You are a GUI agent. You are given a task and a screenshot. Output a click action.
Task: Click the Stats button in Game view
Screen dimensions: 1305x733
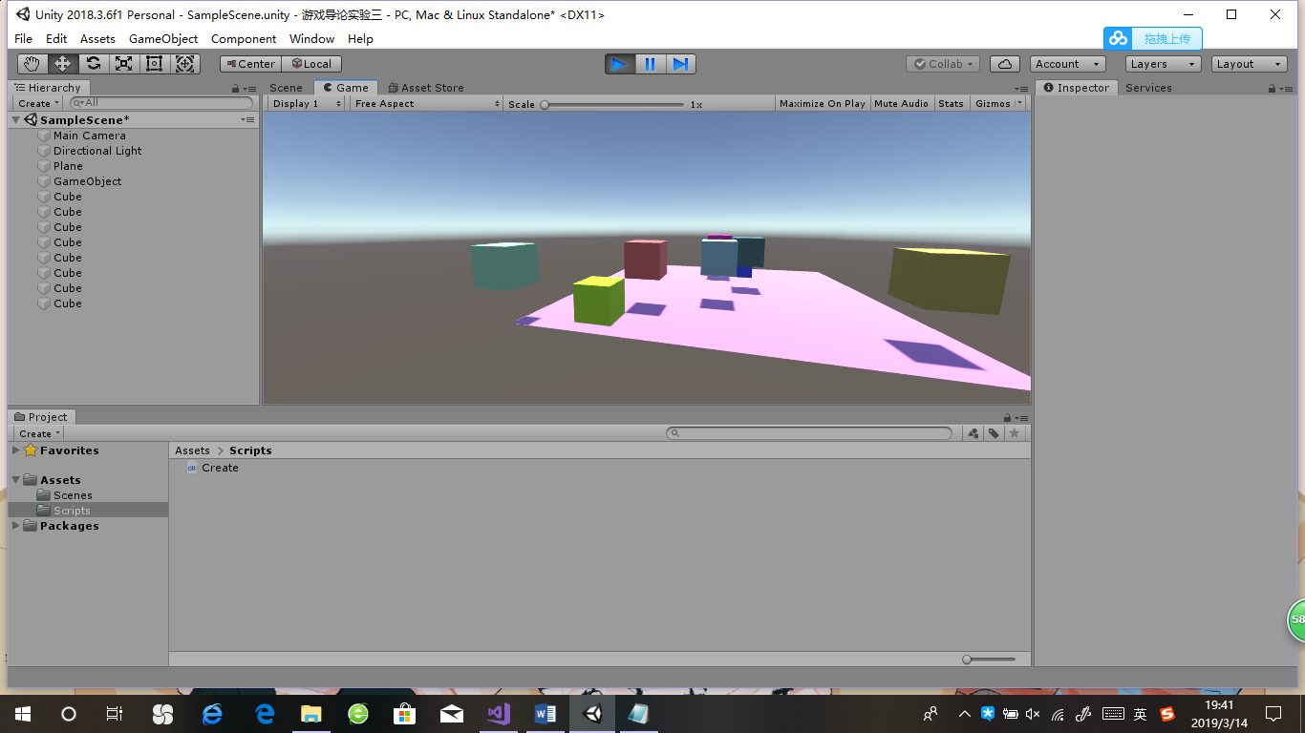click(x=952, y=103)
